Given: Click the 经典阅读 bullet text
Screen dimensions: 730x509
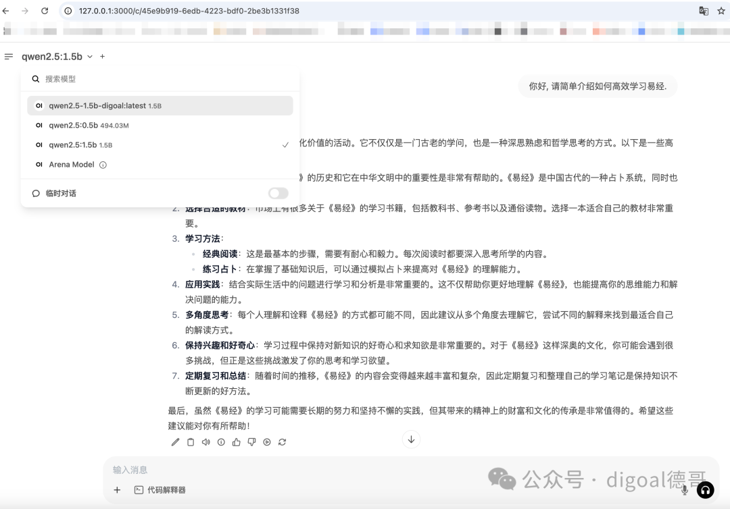Looking at the screenshot, I should coord(220,254).
